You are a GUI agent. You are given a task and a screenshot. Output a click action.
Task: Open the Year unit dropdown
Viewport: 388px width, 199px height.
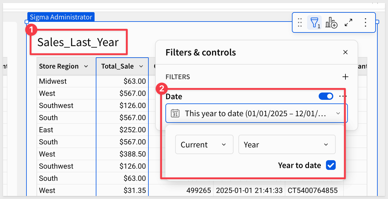pyautogui.click(x=287, y=145)
